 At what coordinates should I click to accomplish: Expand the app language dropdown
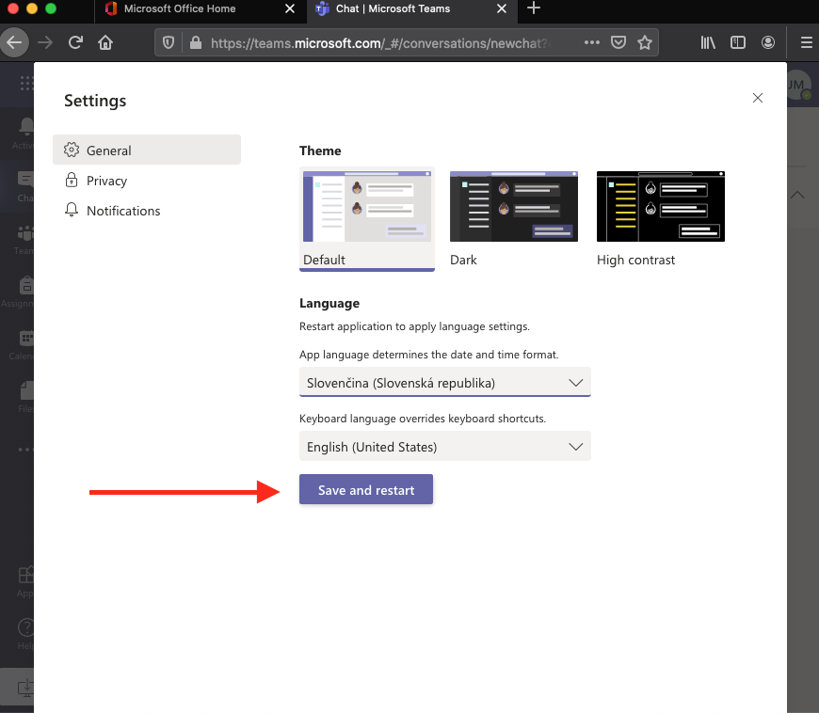click(x=444, y=383)
